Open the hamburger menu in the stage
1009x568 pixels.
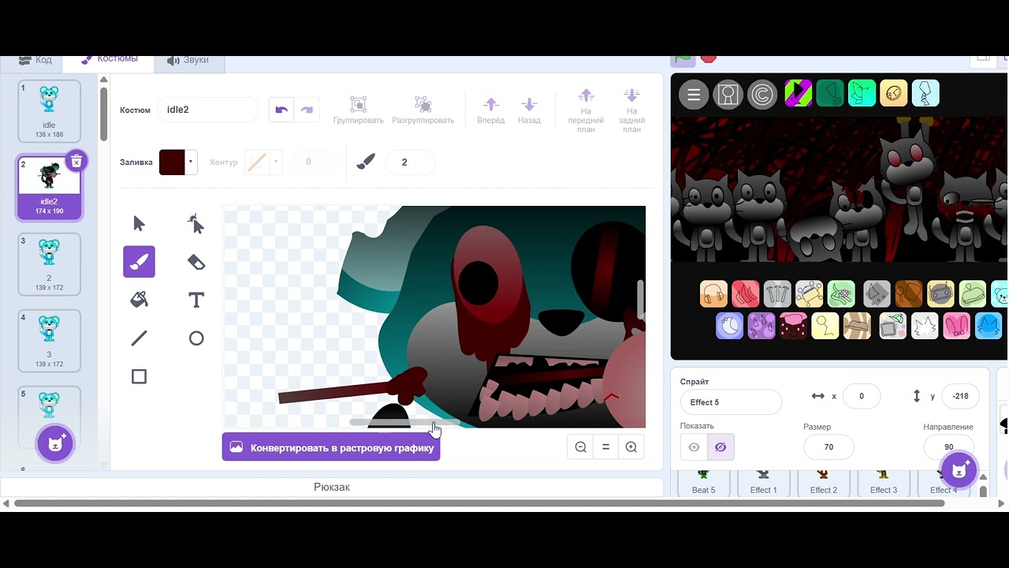tap(694, 95)
